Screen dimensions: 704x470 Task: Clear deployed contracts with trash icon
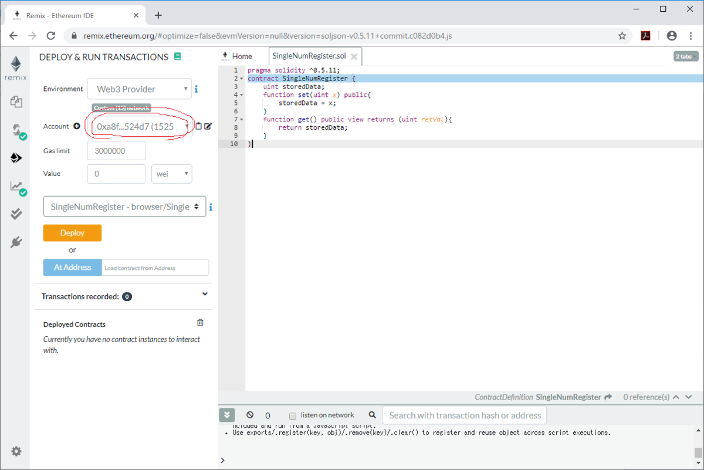(201, 323)
